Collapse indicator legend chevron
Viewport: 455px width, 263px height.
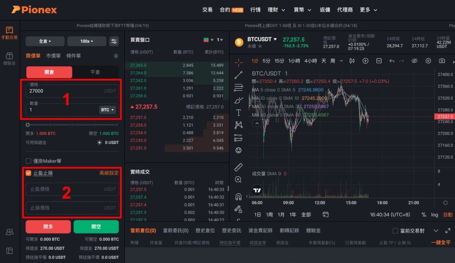click(257, 123)
